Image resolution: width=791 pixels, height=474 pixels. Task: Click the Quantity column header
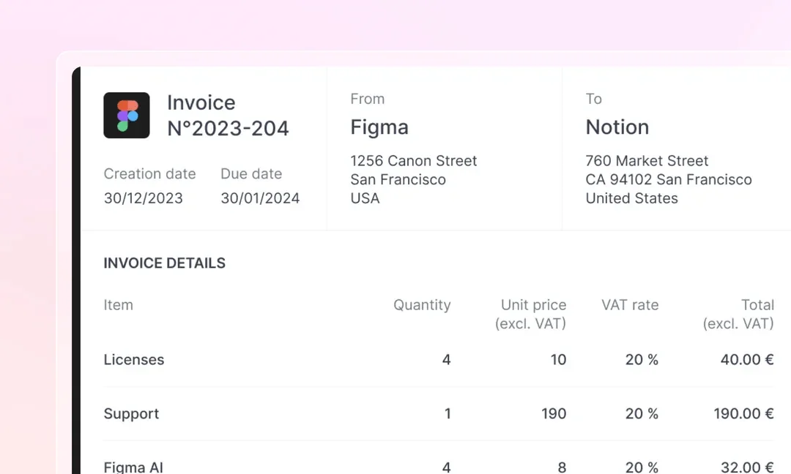point(422,305)
